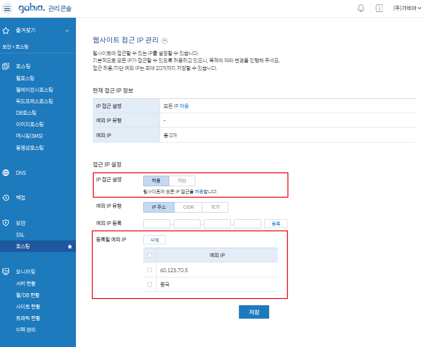The image size is (423, 347).
Task: Collapse the 즐겨찾기 section chevron
Action: 67,31
